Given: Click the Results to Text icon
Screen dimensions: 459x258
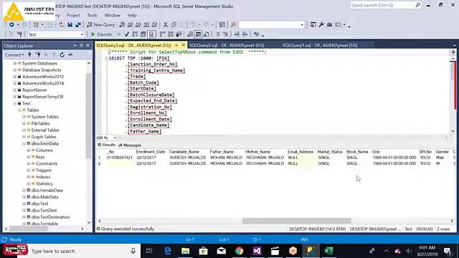Looking at the screenshot, I should (x=190, y=34).
